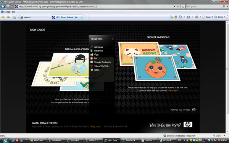Select the orange character invitation card
This screenshot has height=143, width=229.
pos(156,68)
